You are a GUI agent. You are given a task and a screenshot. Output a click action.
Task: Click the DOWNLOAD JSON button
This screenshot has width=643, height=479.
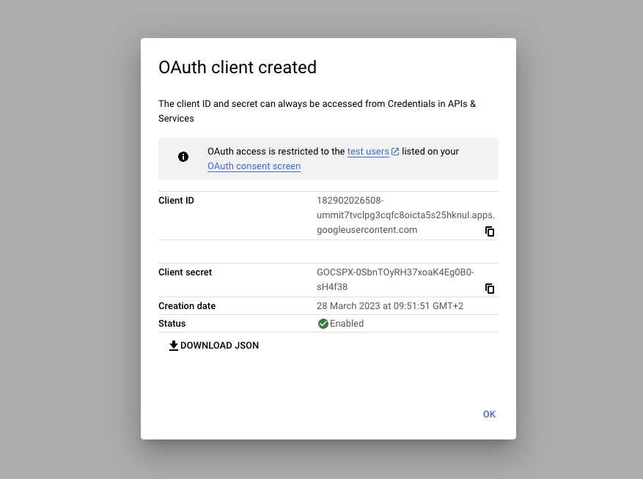tap(213, 345)
